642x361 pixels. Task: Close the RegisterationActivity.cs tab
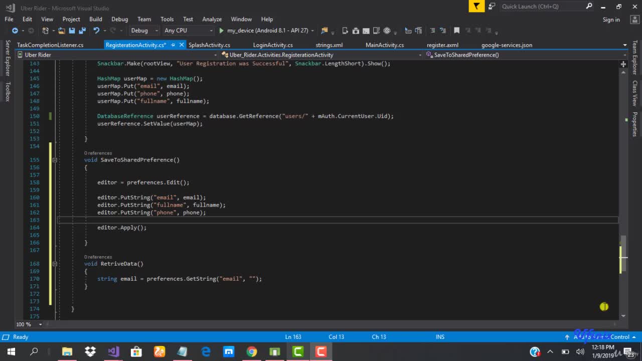182,45
